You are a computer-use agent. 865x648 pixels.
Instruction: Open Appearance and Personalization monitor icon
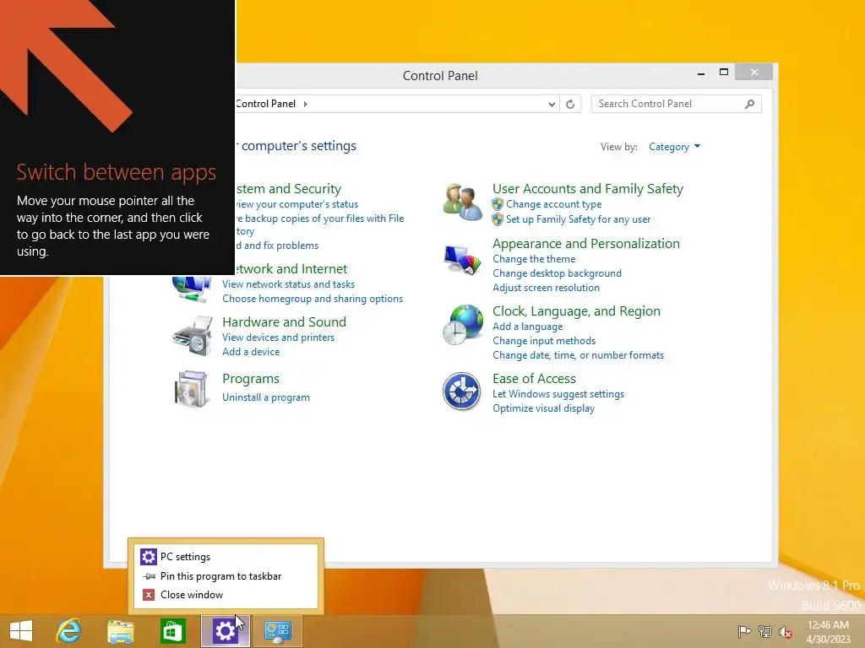(x=462, y=260)
